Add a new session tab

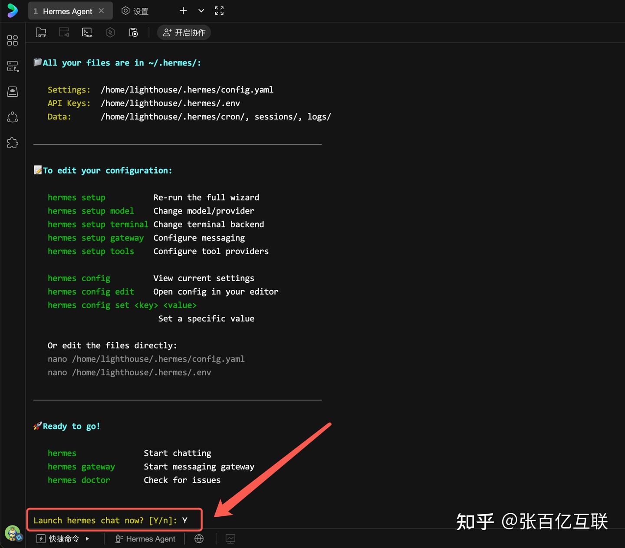183,11
